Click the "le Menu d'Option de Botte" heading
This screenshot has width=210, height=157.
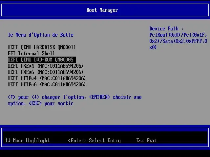coord(41,35)
